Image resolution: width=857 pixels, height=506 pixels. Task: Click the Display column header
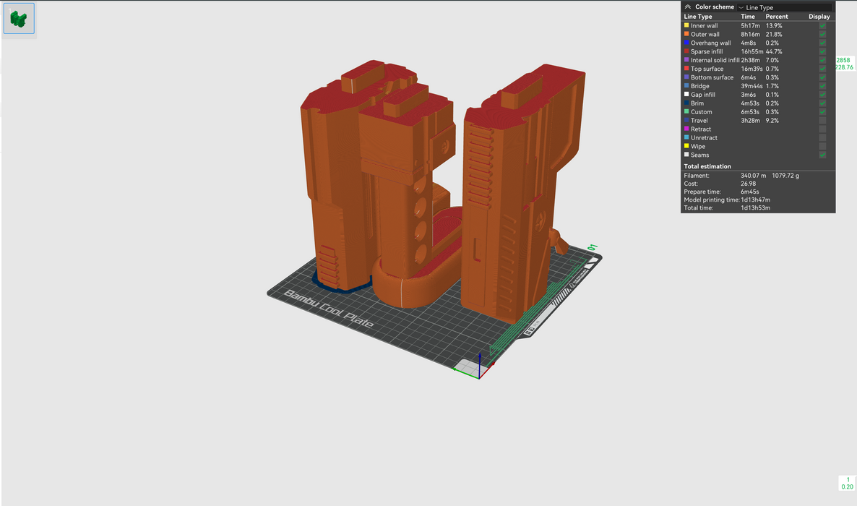coord(819,17)
